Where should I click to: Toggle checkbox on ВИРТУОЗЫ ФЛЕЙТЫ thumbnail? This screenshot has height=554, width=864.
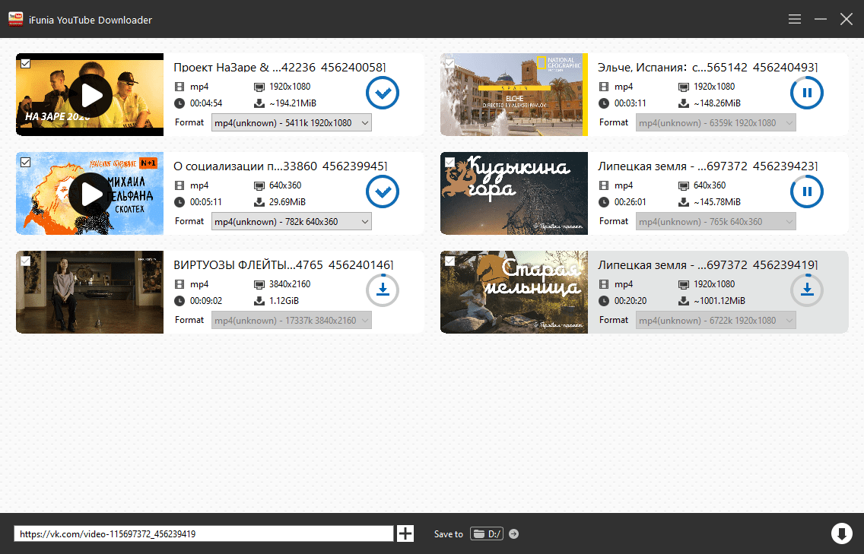coord(26,261)
